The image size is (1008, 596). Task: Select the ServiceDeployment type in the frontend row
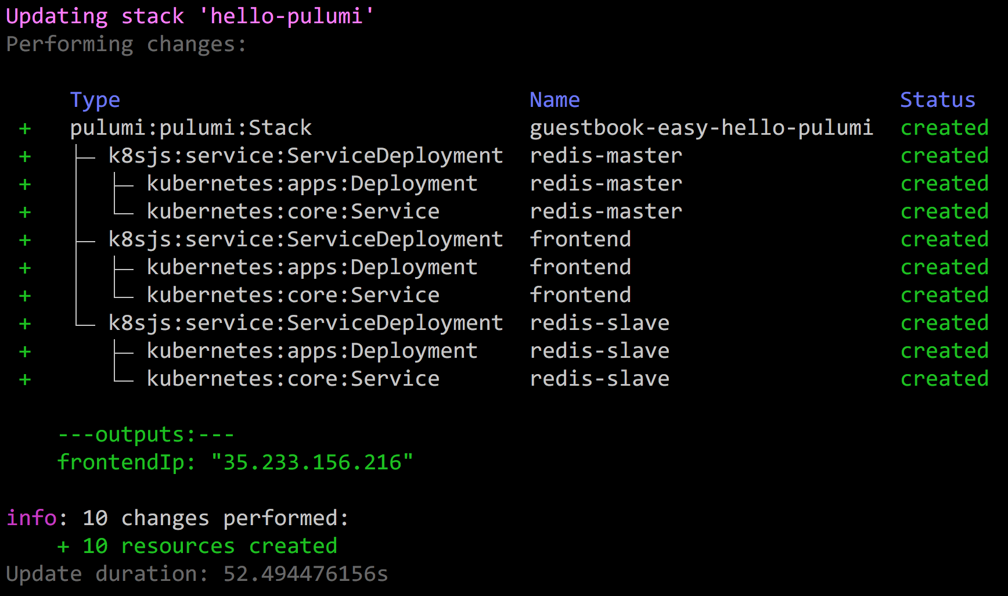coord(305,240)
